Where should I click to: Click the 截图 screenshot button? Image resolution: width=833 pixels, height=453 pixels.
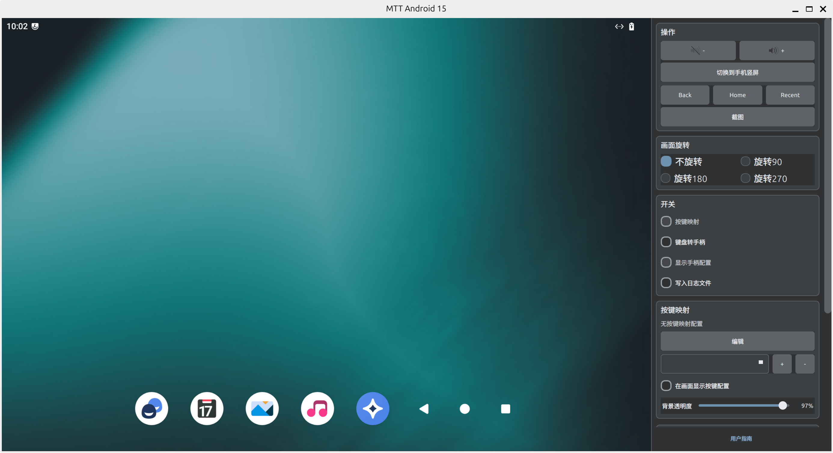pyautogui.click(x=737, y=117)
